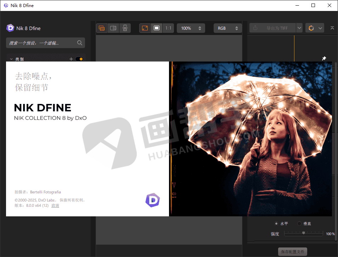This screenshot has height=257, width=338.
Task: Set the zoom to 1:1
Action: [168, 28]
